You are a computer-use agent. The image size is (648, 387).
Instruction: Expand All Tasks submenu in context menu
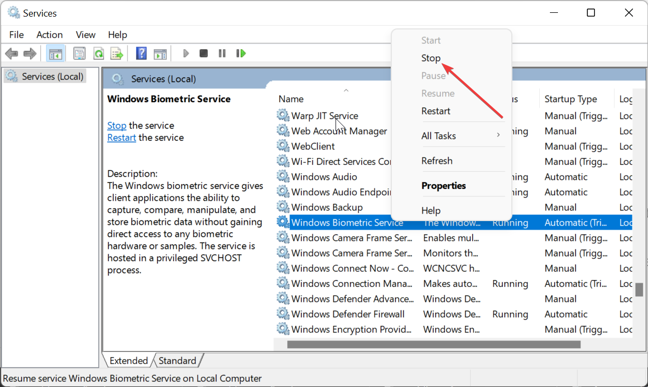click(451, 136)
